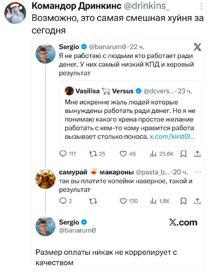Image resolution: width=211 pixels, height=274 pixels.
Task: Share the самурай макароны reply
Action: pos(197,201)
